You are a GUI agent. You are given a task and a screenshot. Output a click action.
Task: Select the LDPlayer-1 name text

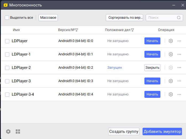click(x=21, y=54)
